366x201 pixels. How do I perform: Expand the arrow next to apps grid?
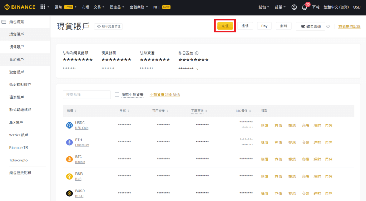click(x=48, y=7)
